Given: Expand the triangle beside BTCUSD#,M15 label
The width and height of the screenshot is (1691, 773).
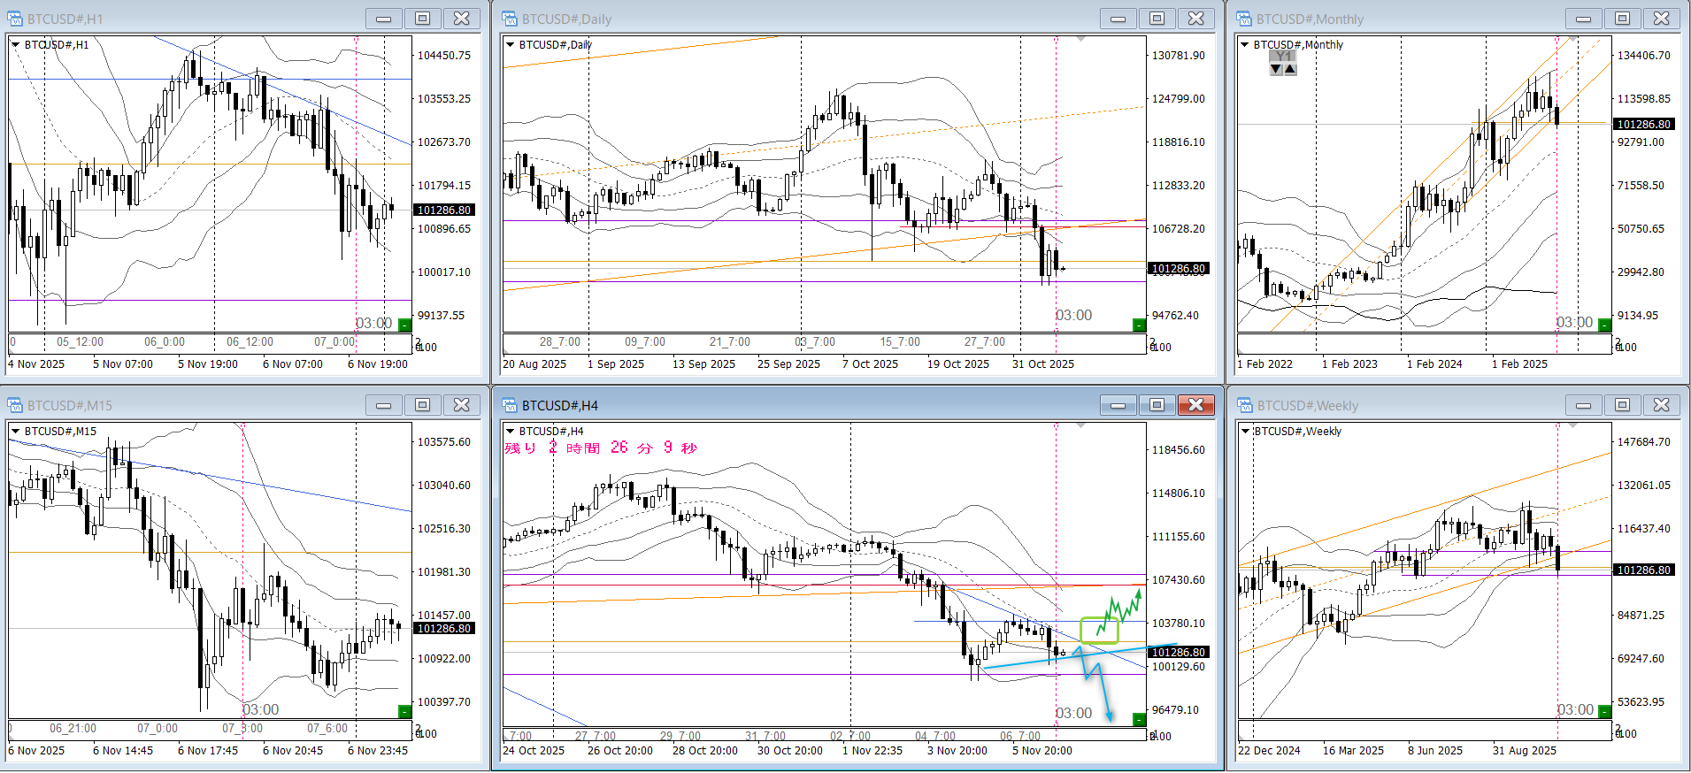Looking at the screenshot, I should pyautogui.click(x=15, y=431).
